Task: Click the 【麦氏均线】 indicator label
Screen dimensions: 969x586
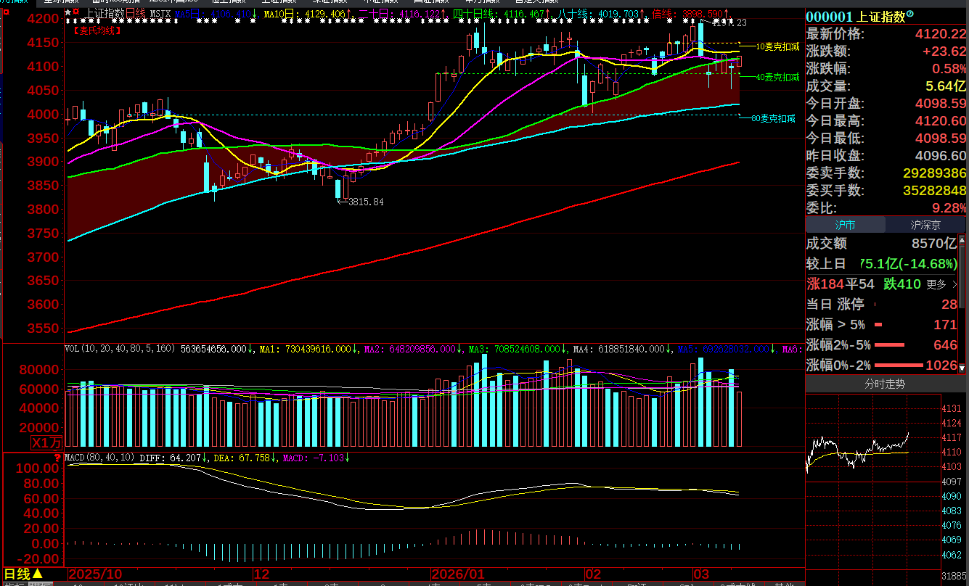Action: point(97,30)
